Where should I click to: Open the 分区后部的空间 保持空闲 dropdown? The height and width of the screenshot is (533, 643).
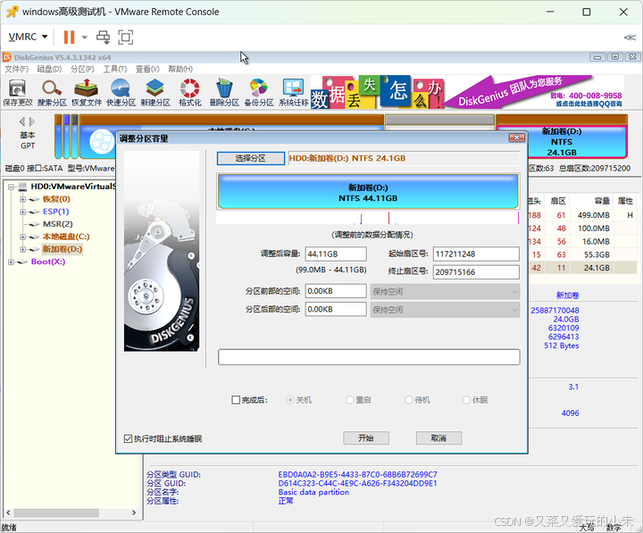click(445, 310)
